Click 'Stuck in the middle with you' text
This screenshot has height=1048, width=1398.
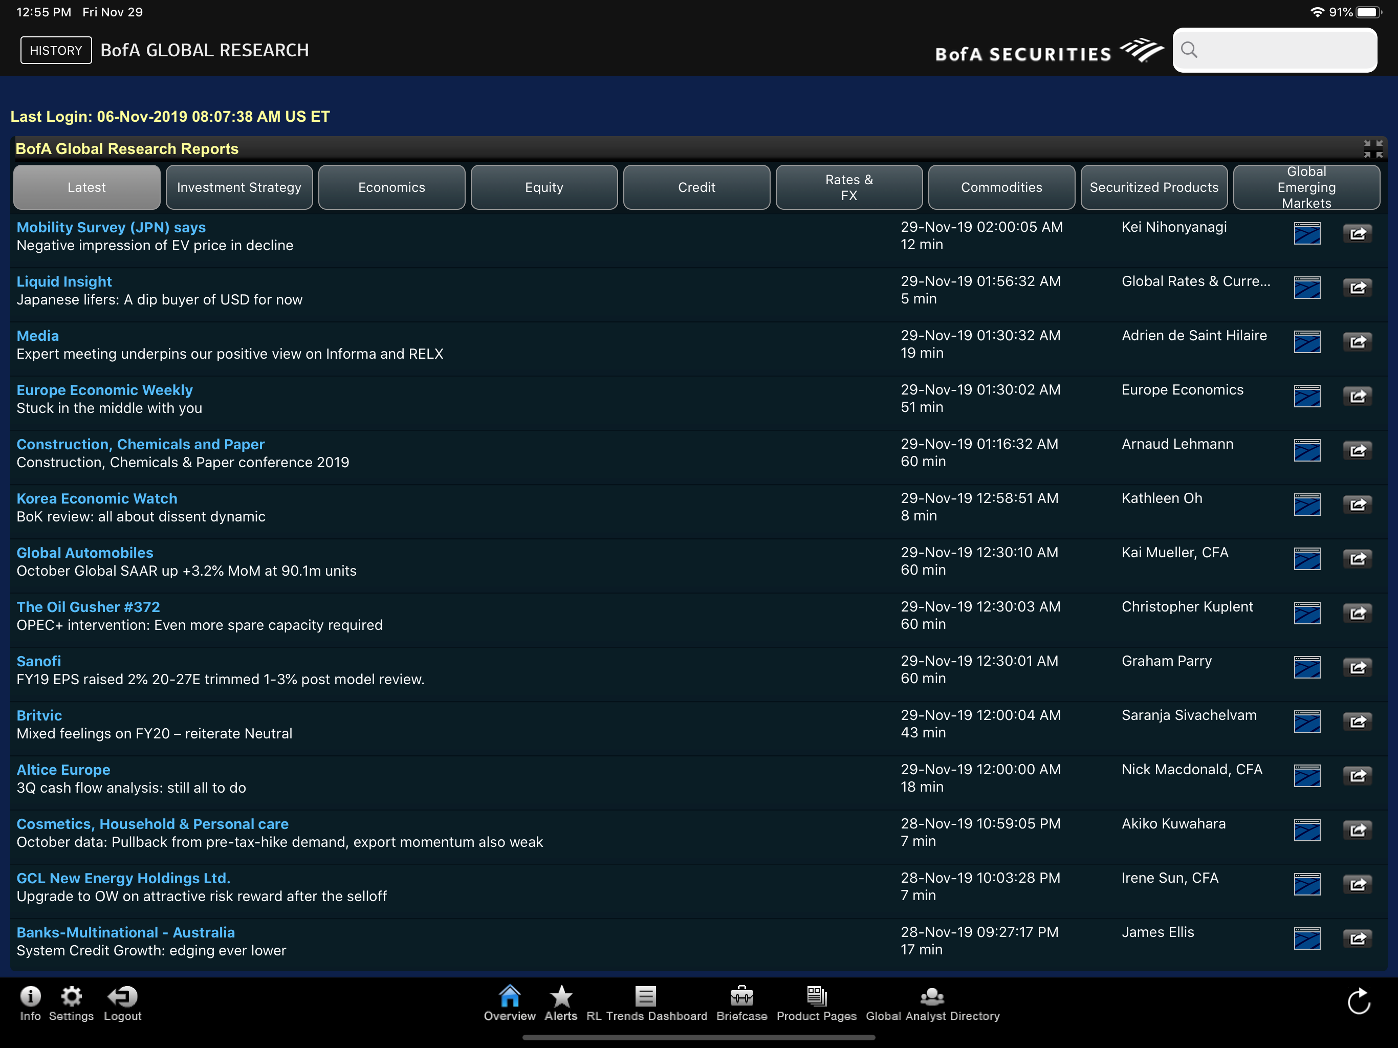pos(110,408)
